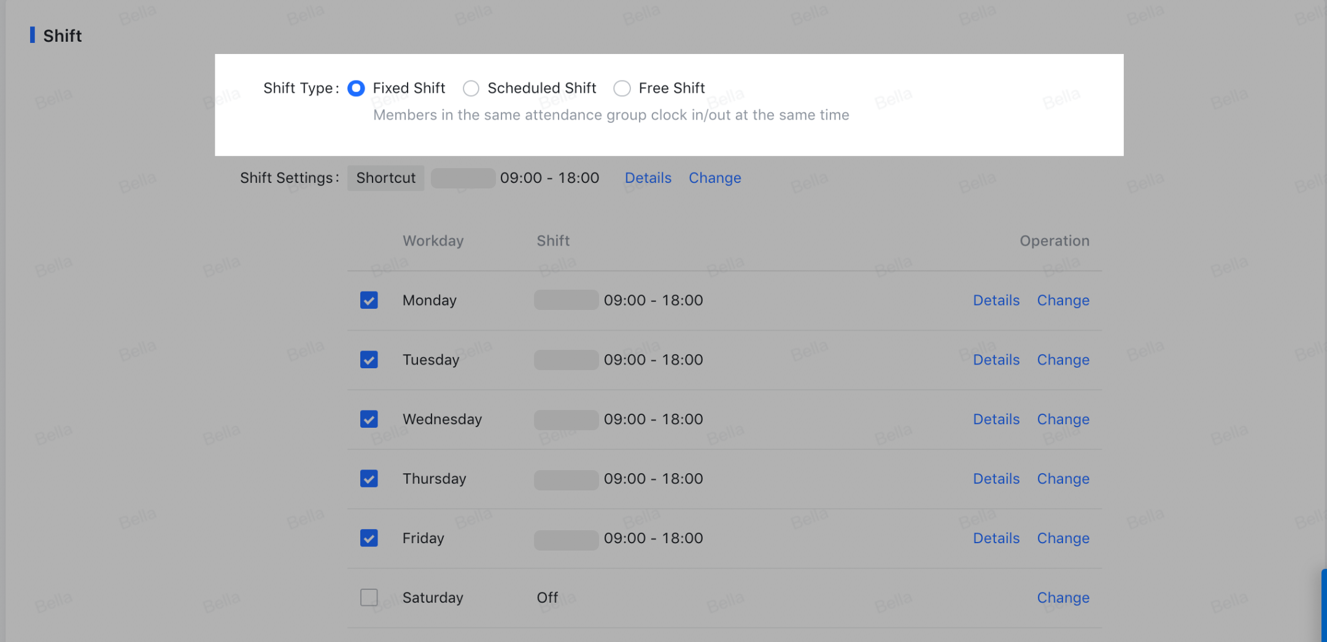The height and width of the screenshot is (642, 1327).
Task: Uncheck the Friday workday checkbox
Action: pyautogui.click(x=369, y=538)
